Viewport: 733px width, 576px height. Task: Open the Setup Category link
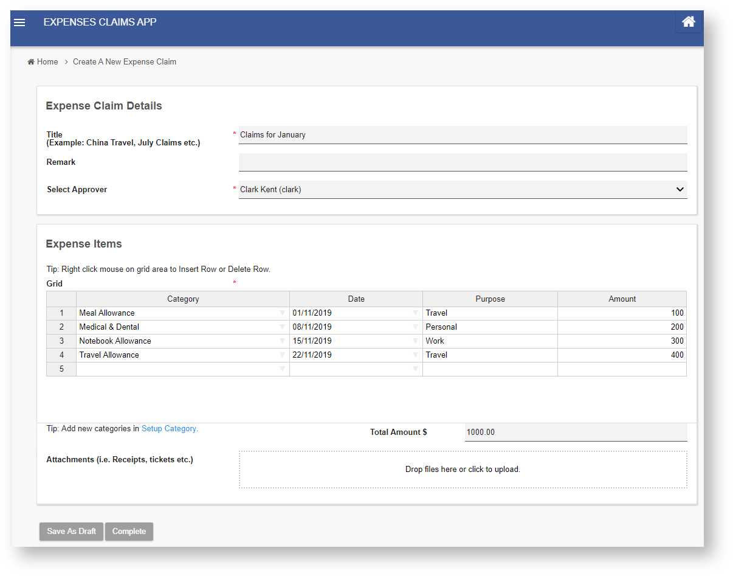[168, 429]
